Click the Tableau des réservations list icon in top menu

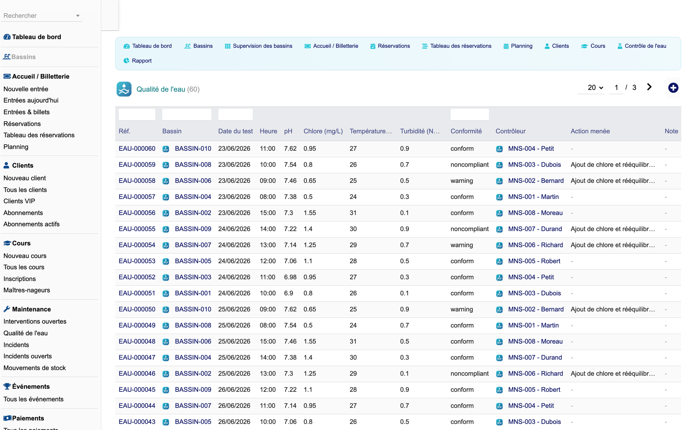tap(425, 46)
